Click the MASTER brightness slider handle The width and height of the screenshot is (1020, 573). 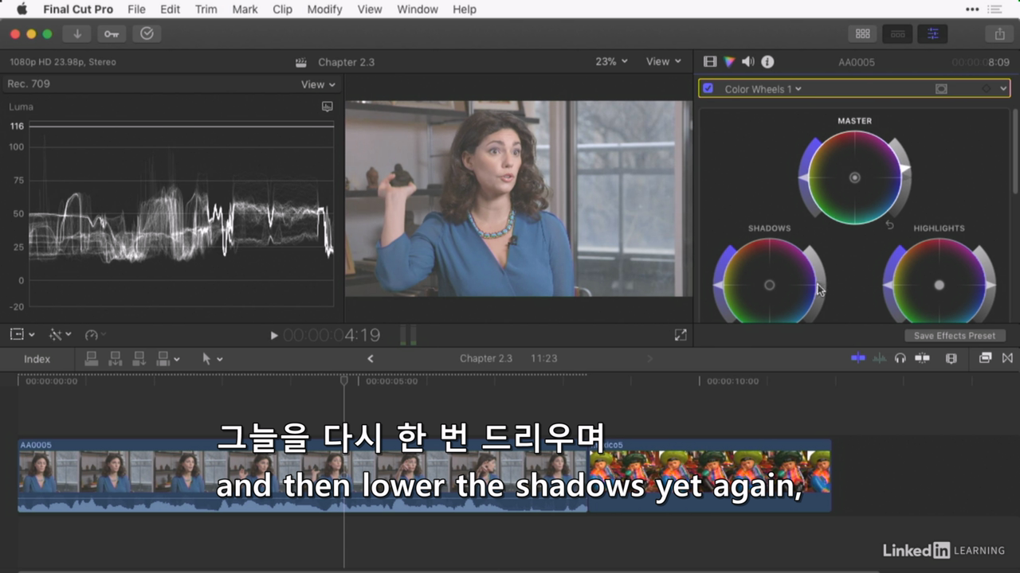pyautogui.click(x=904, y=169)
